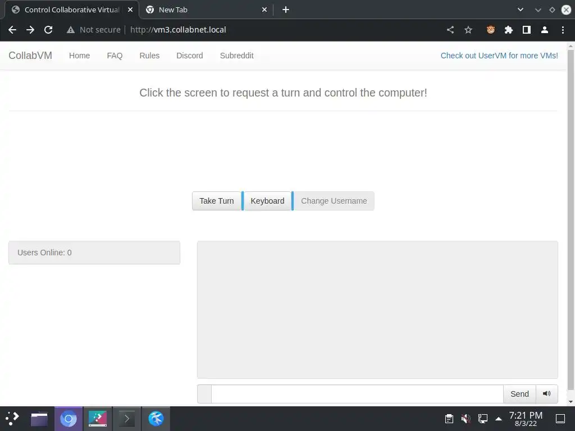Switch to the New Tab tab
Viewport: 575px width, 431px height.
[207, 10]
